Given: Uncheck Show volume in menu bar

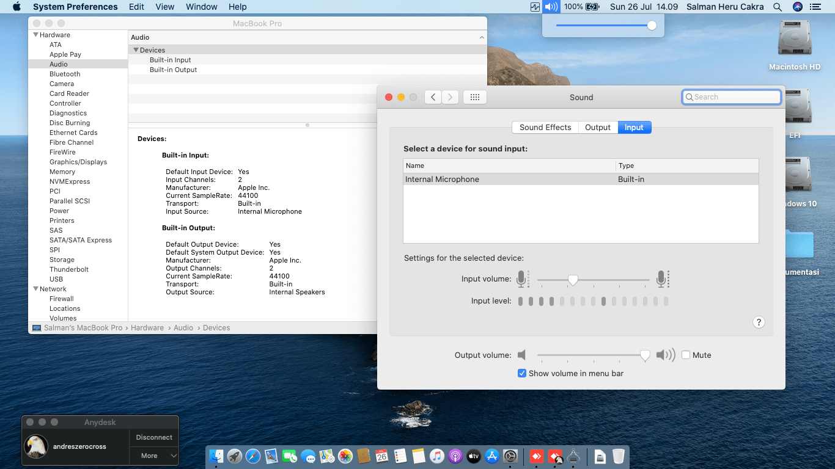Looking at the screenshot, I should point(522,373).
